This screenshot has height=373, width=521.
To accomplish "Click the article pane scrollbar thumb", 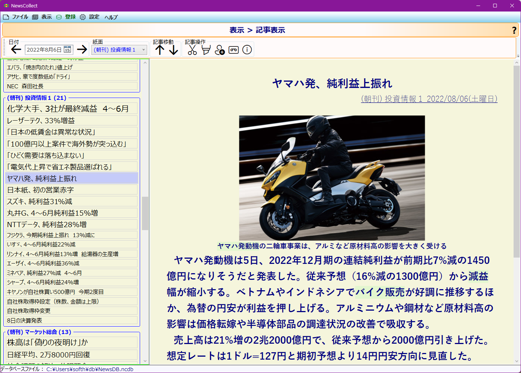I will click(x=517, y=162).
